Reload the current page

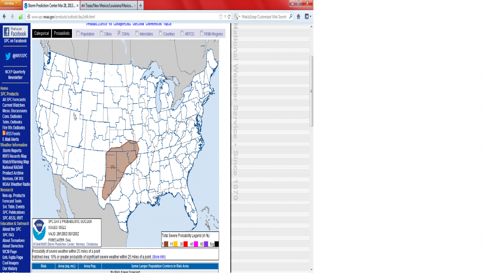[229, 17]
